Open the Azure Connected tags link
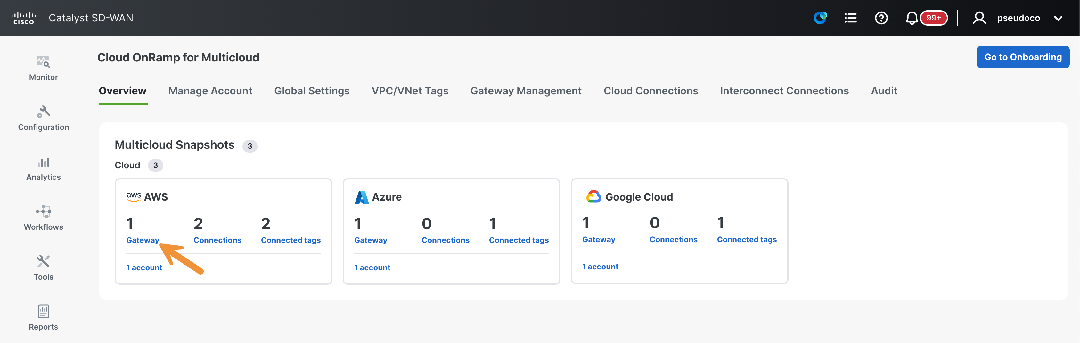 519,240
